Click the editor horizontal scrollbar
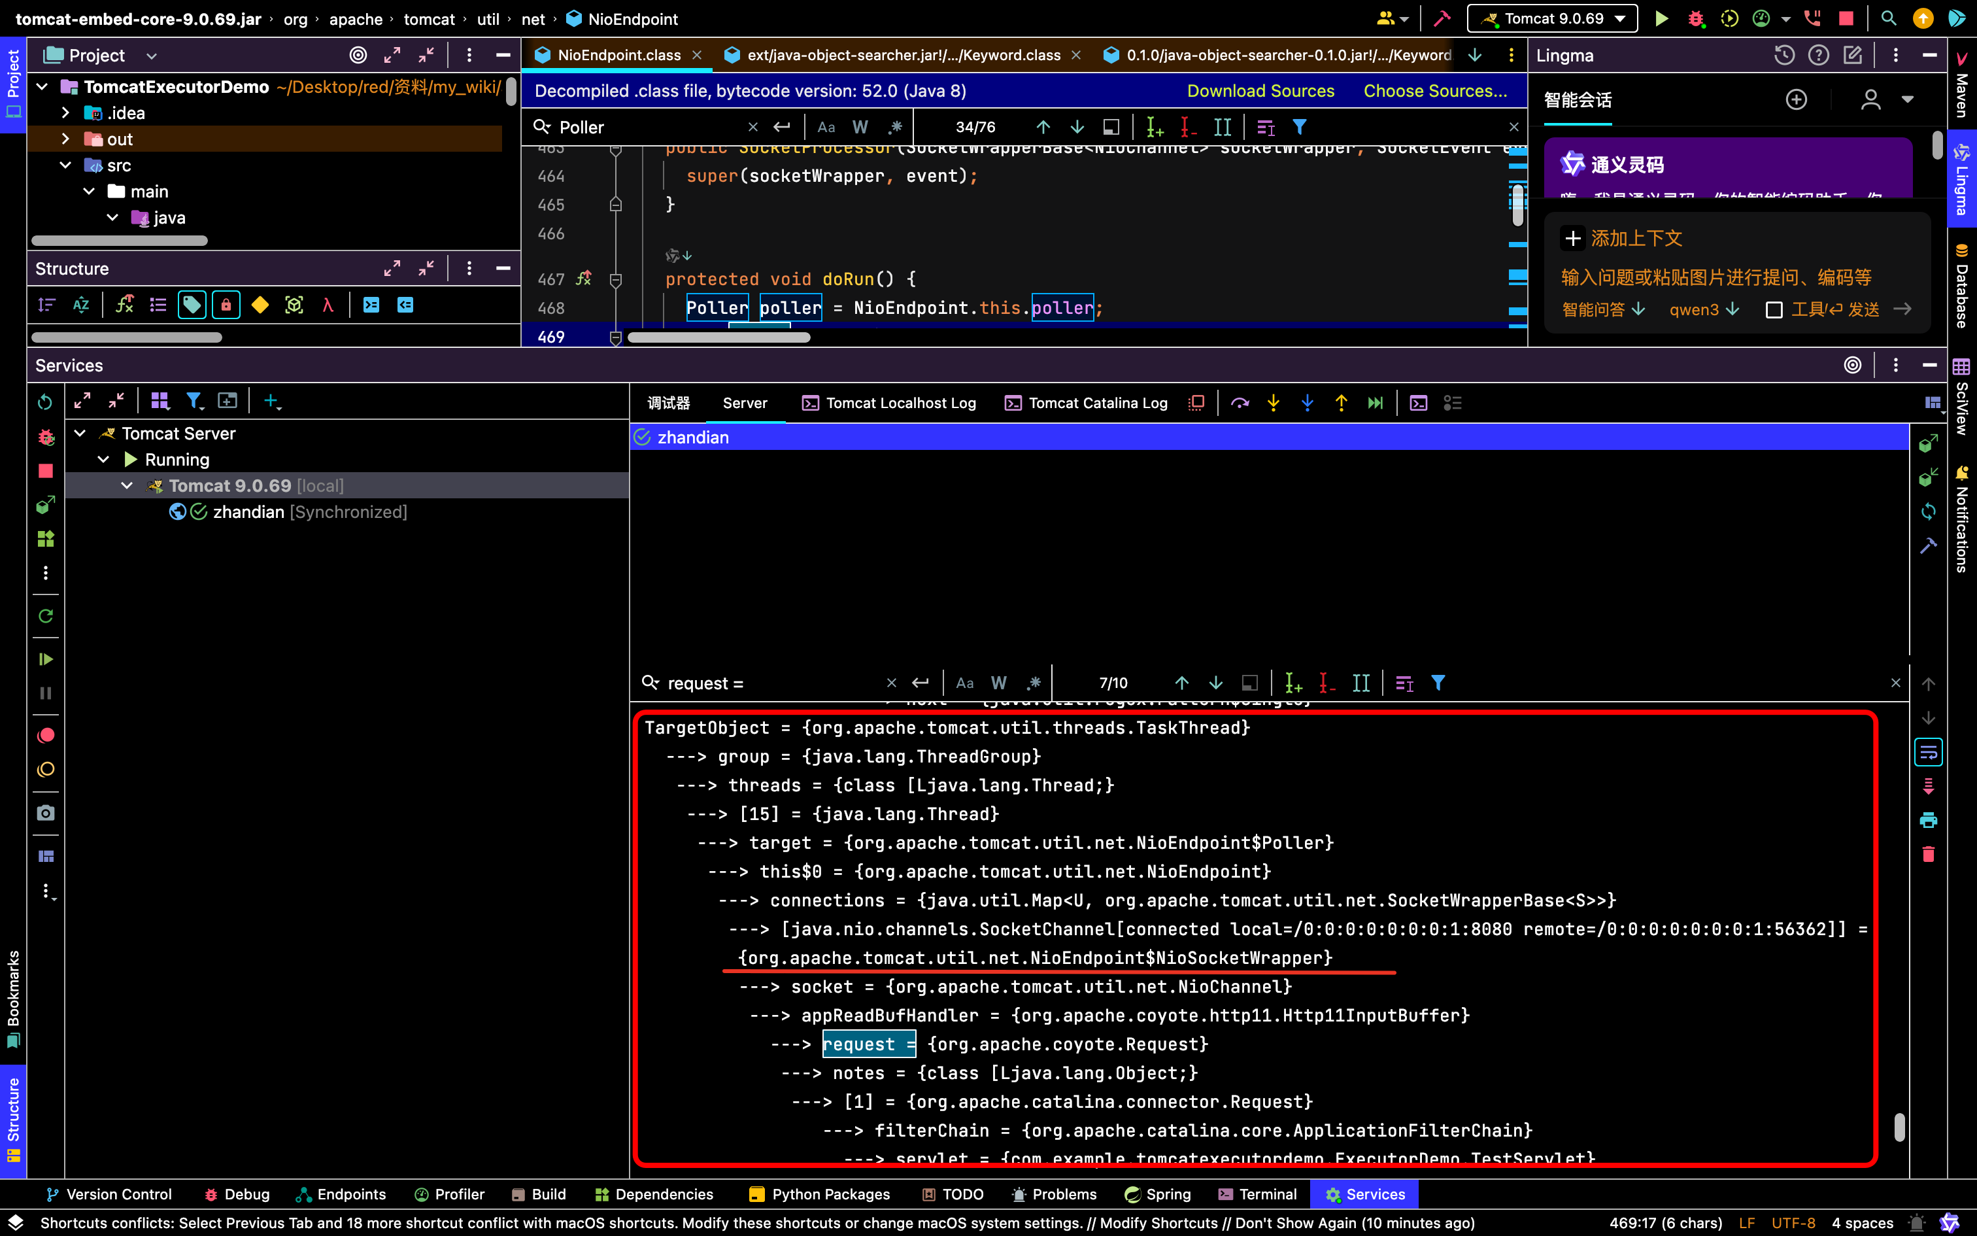This screenshot has height=1236, width=1977. (x=719, y=337)
